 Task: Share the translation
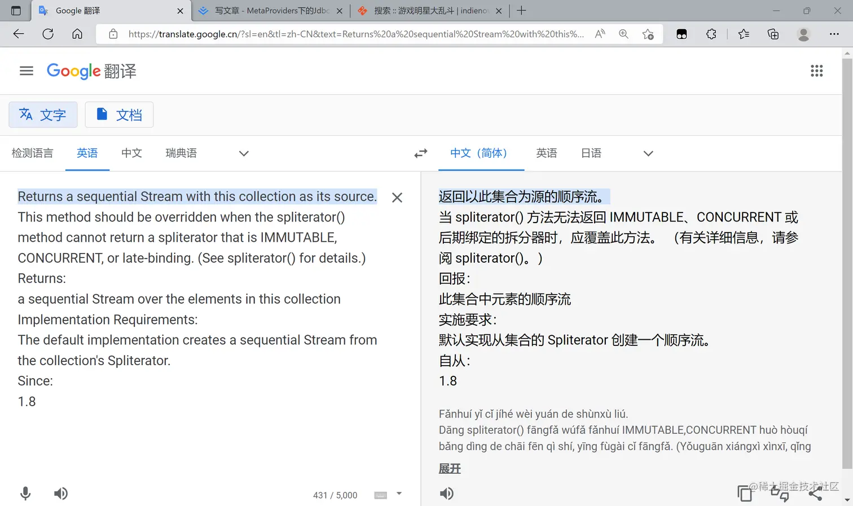[815, 494]
